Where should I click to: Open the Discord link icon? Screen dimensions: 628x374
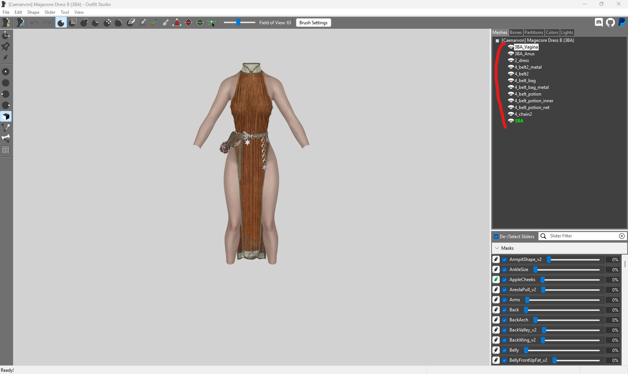pos(599,22)
